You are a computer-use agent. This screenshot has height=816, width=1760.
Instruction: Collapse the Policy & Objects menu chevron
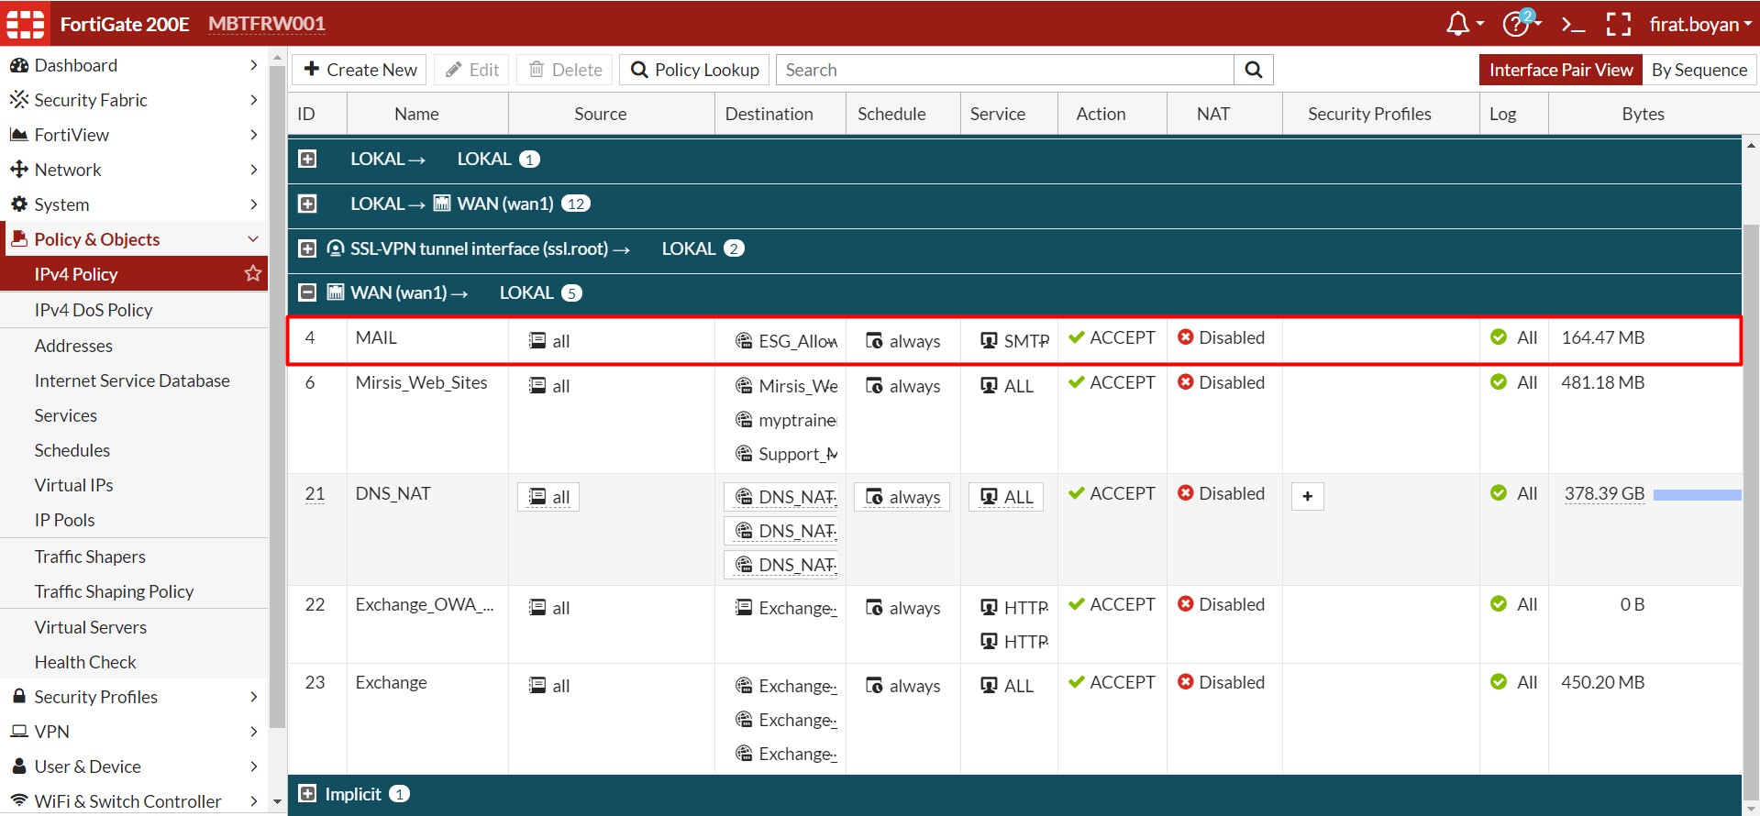click(x=253, y=239)
